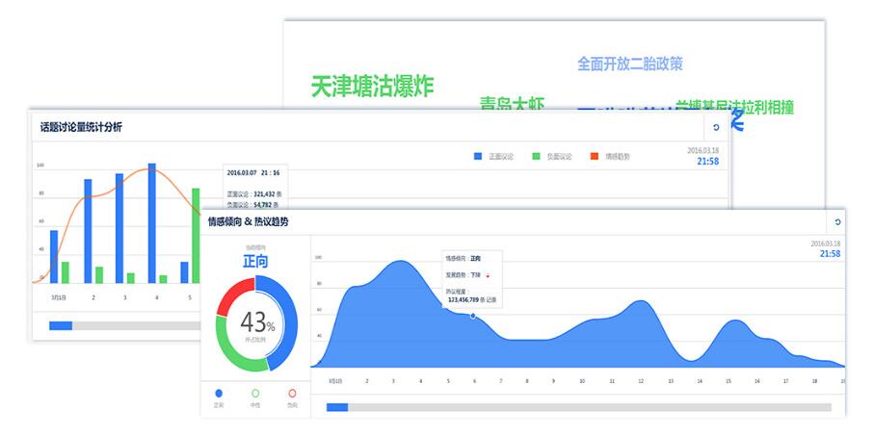The height and width of the screenshot is (436, 874).
Task: Click the red segment of the donut chart
Action: 233,294
